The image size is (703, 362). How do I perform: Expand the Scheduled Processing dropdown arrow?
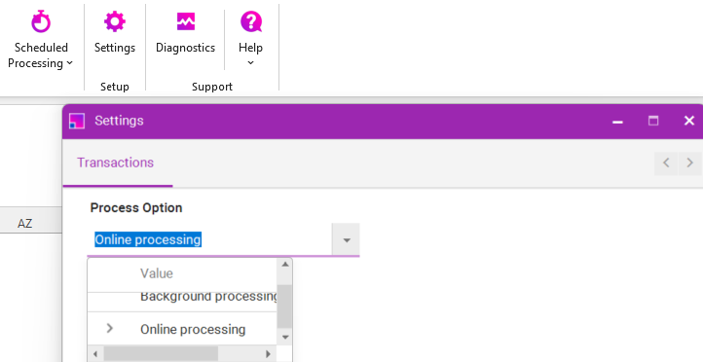click(69, 63)
